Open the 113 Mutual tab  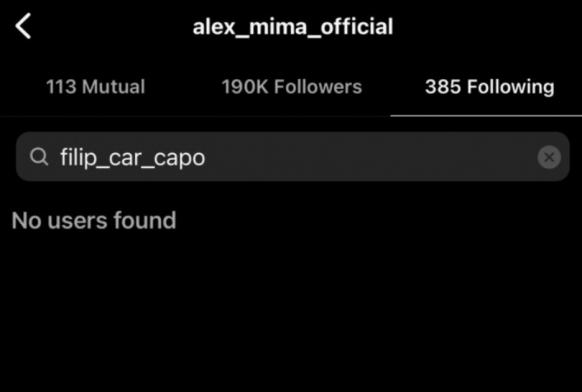click(96, 87)
